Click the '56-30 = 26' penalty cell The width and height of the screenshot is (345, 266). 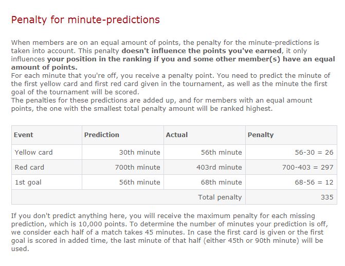291,152
